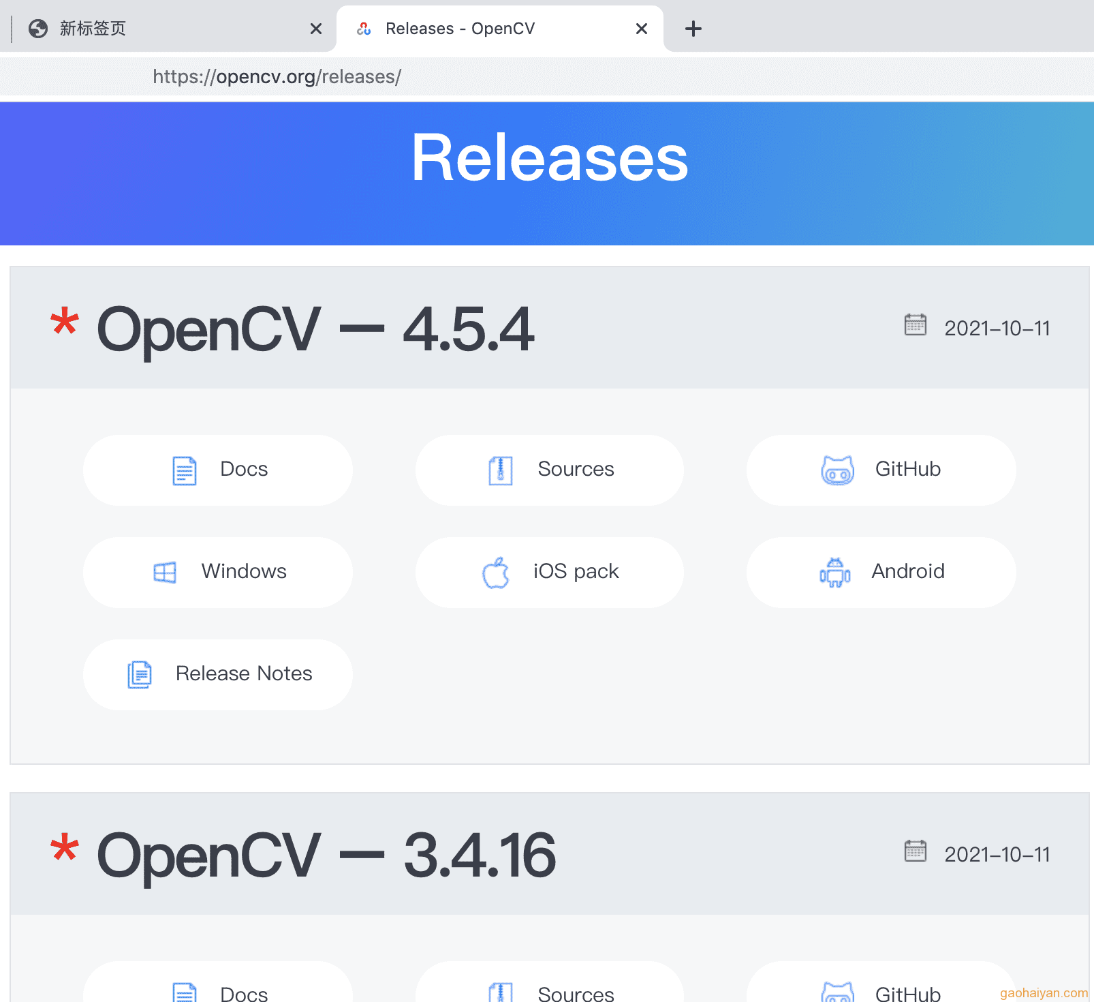Image resolution: width=1094 pixels, height=1002 pixels.
Task: Click the Apple logo icon
Action: (x=496, y=573)
